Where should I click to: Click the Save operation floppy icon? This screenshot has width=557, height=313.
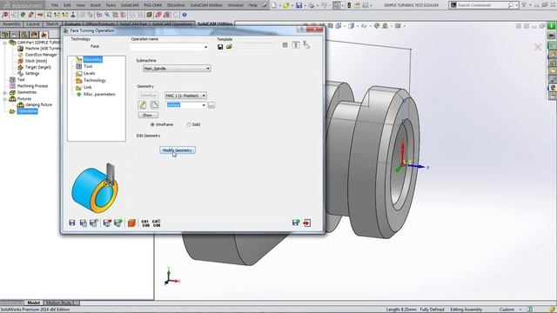click(72, 223)
